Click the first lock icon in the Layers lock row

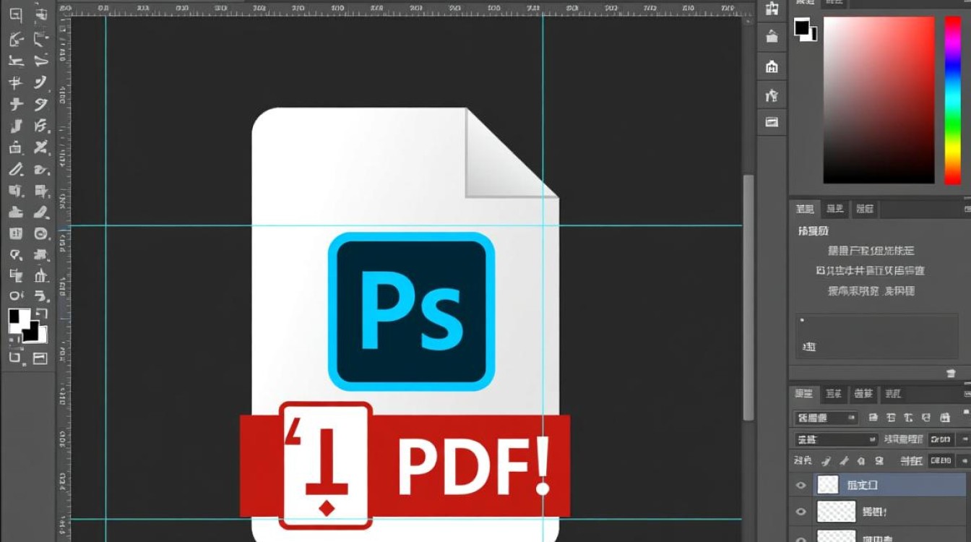[x=825, y=460]
